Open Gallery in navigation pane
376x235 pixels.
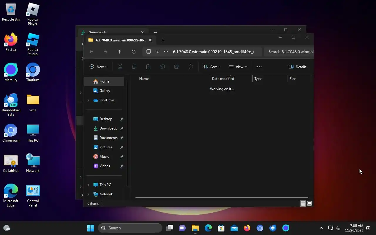point(105,91)
